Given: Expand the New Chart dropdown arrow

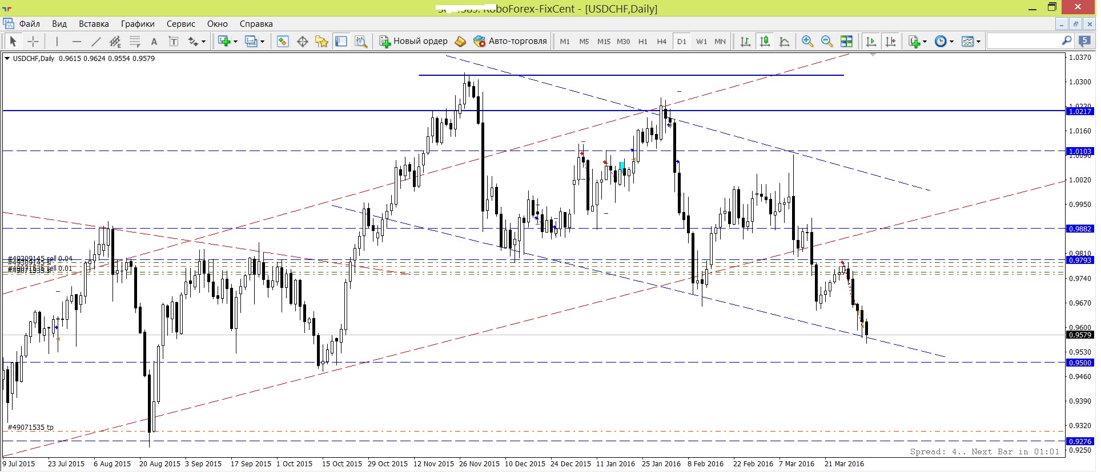Looking at the screenshot, I should 235,42.
